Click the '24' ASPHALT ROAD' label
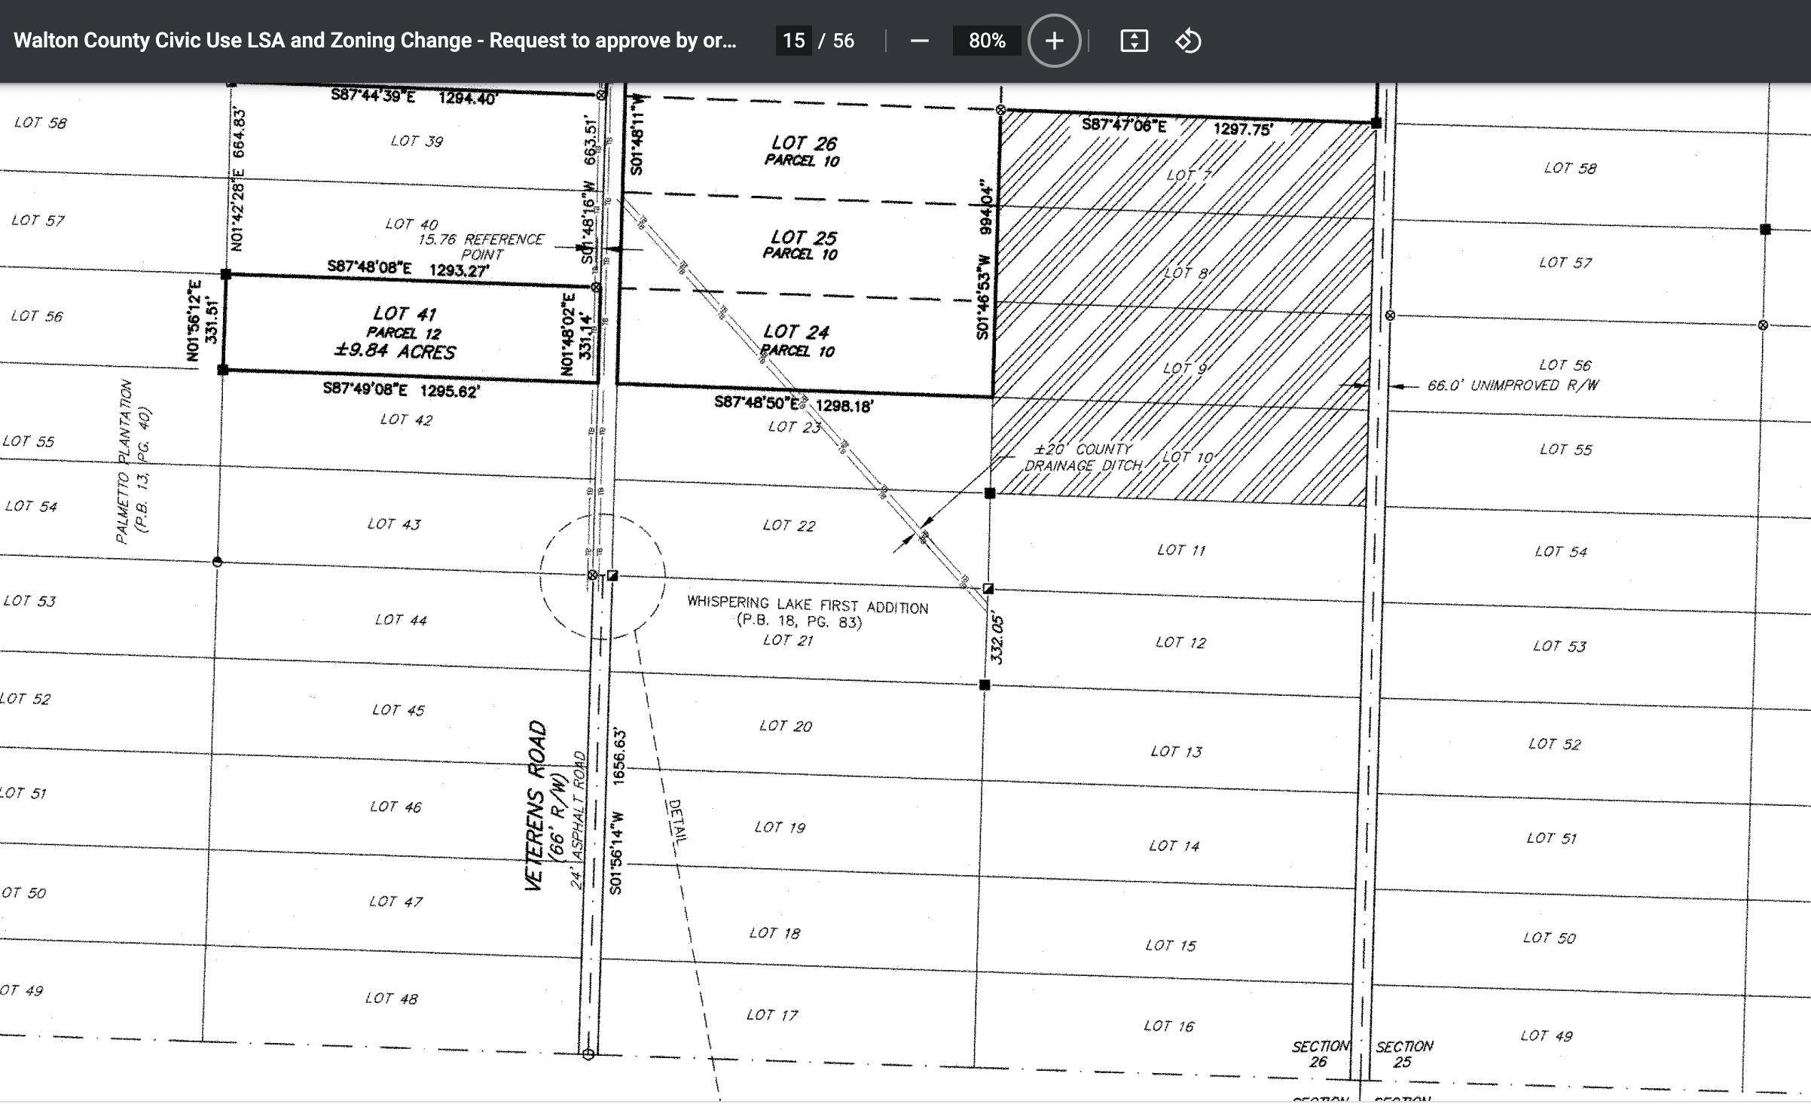Image resolution: width=1811 pixels, height=1104 pixels. pyautogui.click(x=578, y=819)
